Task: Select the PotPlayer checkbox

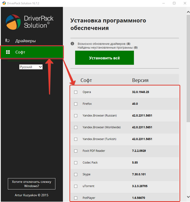Action: pyautogui.click(x=76, y=198)
